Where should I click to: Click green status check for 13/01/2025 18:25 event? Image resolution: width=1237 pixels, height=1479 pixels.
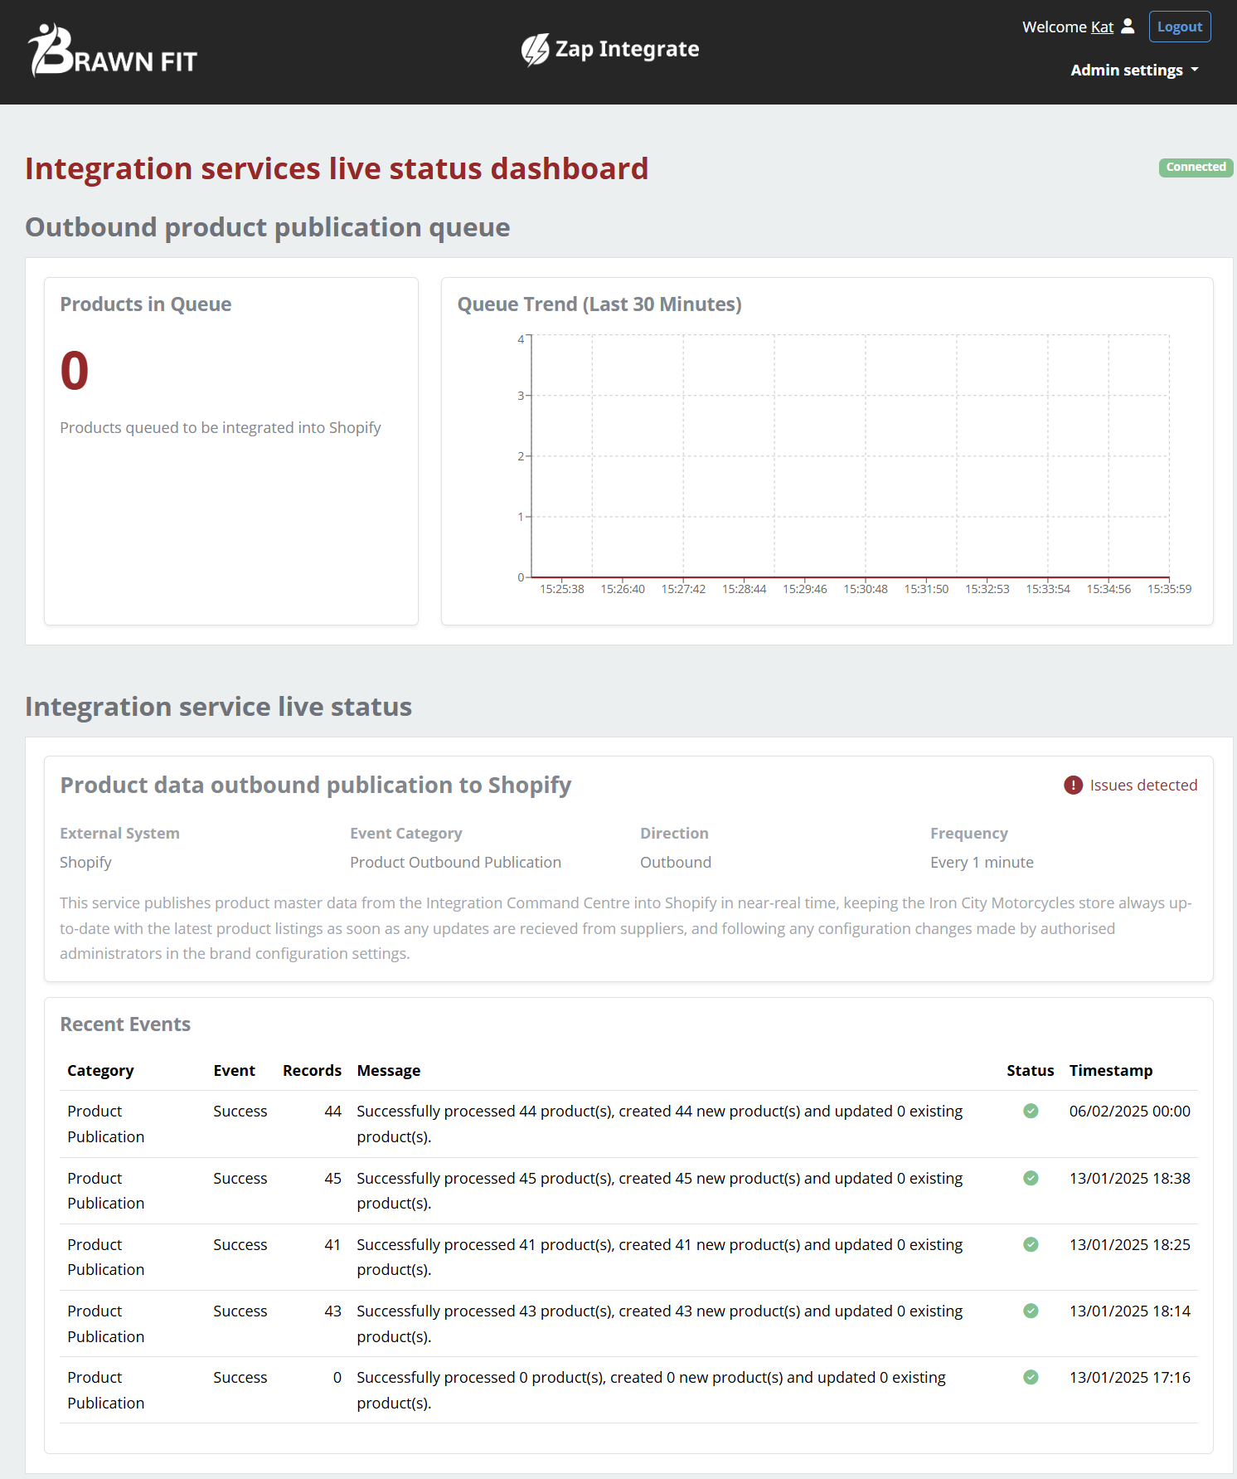(x=1031, y=1244)
